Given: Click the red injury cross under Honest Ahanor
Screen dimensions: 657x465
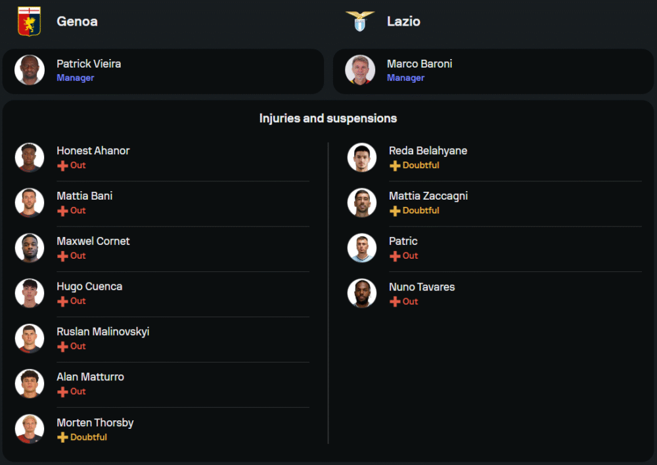Looking at the screenshot, I should click(63, 166).
